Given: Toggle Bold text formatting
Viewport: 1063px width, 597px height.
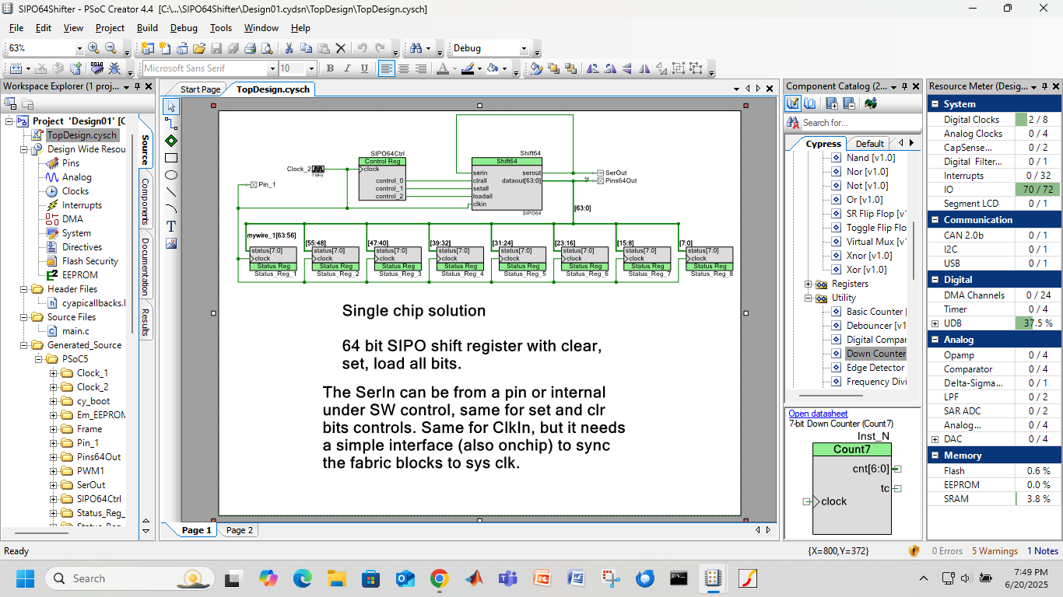Looking at the screenshot, I should pyautogui.click(x=330, y=68).
